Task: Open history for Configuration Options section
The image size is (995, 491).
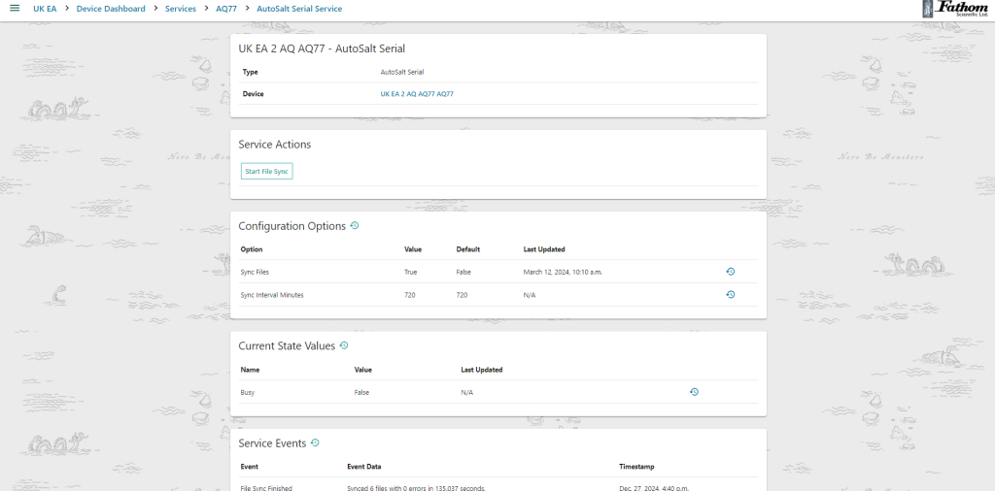Action: 355,225
